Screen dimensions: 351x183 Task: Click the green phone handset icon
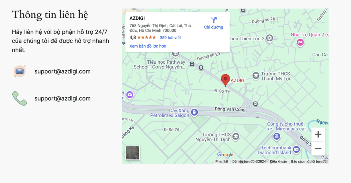[19, 98]
